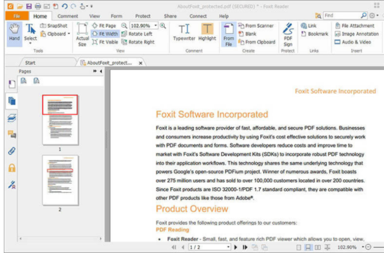Open the Attachments panel paperclip icon

coord(11,151)
